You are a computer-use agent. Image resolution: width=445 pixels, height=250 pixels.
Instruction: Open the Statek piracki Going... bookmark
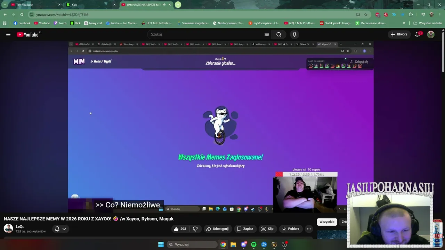click(335, 23)
